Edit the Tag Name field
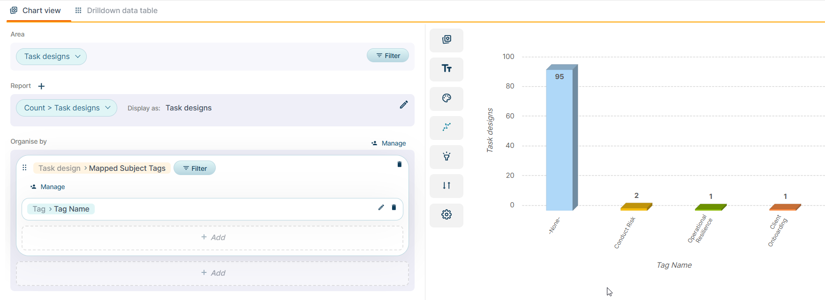Viewport: 825px width, 300px height. [381, 207]
